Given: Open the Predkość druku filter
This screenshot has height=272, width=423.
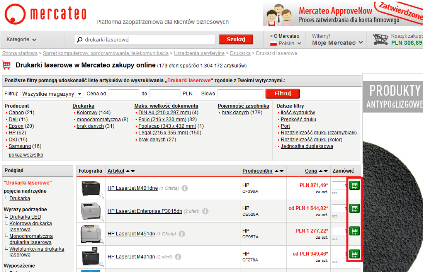Looking at the screenshot, I should [x=299, y=119].
